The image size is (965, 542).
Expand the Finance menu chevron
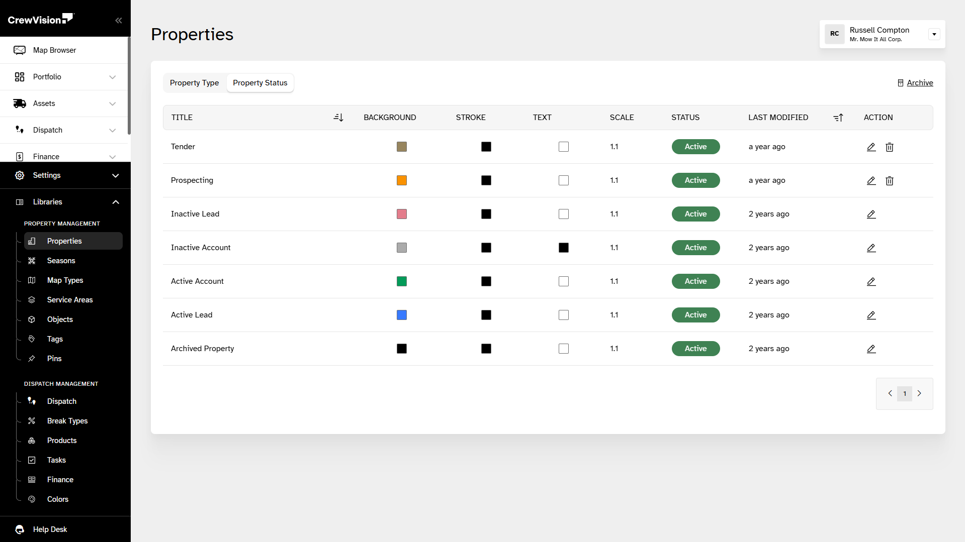pyautogui.click(x=113, y=157)
